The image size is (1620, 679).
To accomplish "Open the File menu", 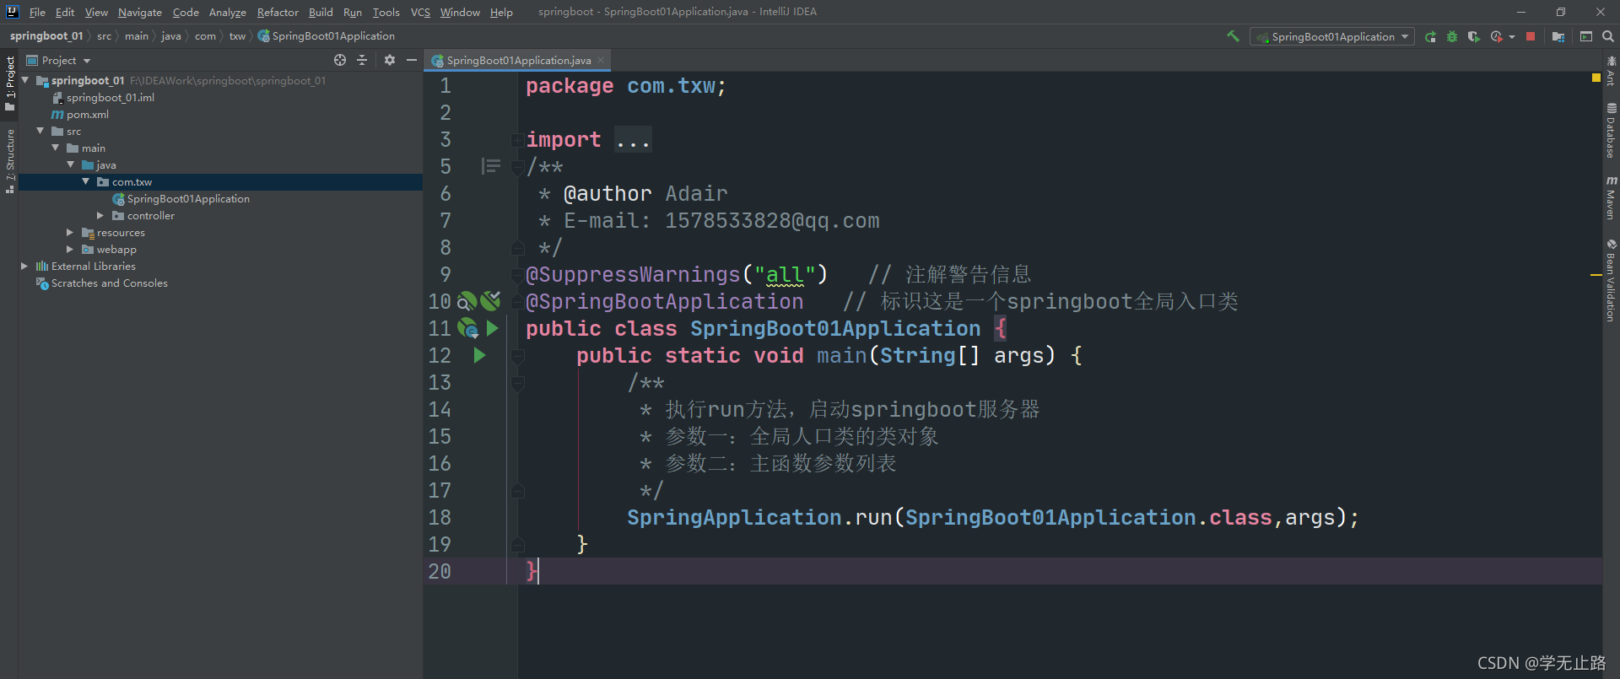I will [37, 12].
